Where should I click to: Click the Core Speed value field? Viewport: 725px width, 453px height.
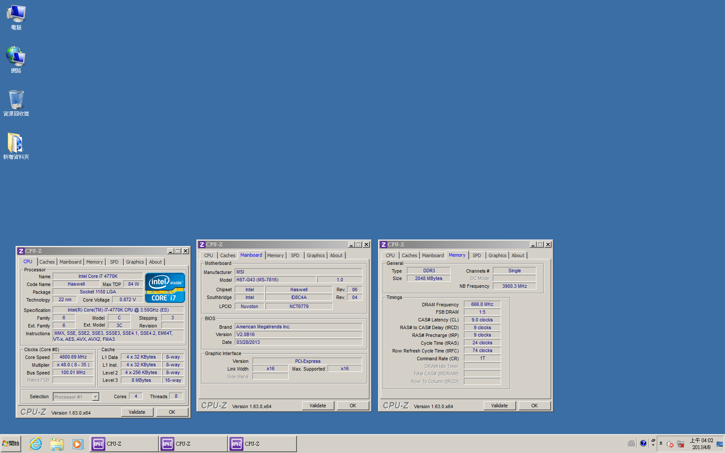73,357
